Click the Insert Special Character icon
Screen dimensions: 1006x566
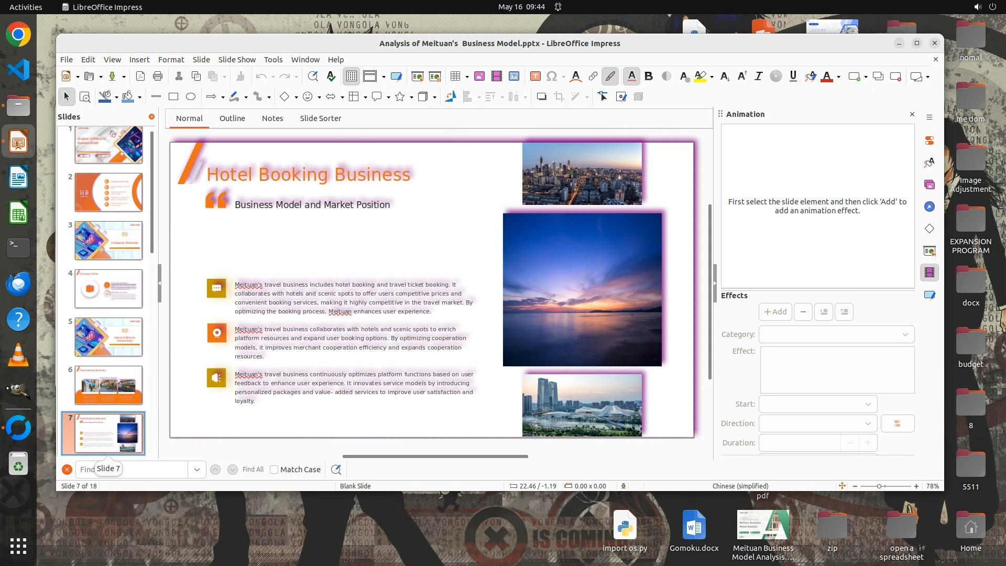click(x=551, y=77)
